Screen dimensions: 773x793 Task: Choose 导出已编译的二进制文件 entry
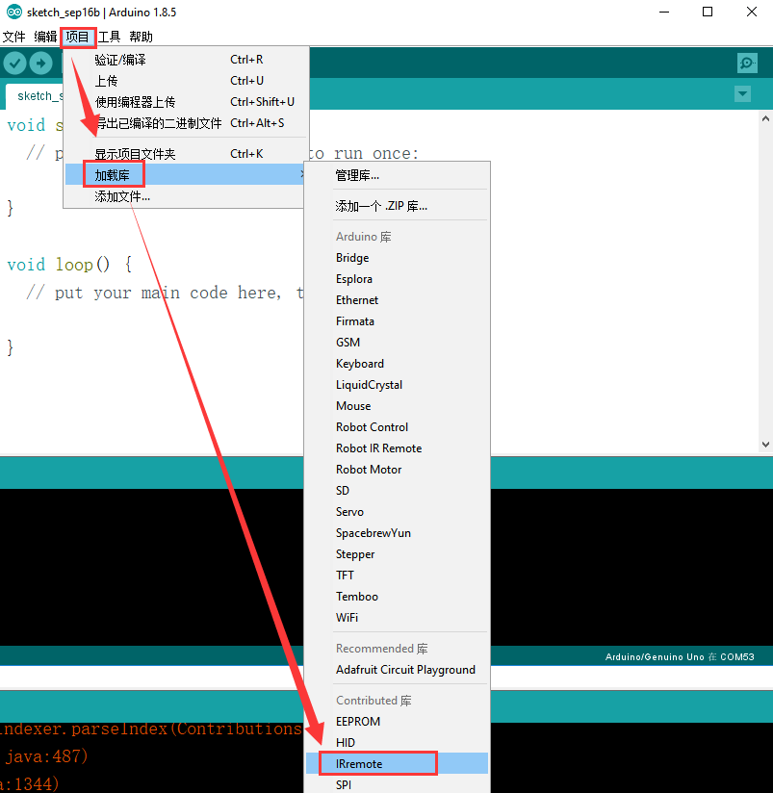pos(186,123)
